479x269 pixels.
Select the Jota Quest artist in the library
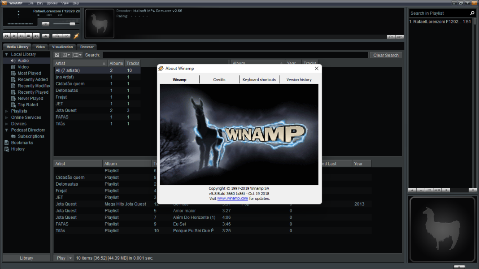[x=66, y=110]
